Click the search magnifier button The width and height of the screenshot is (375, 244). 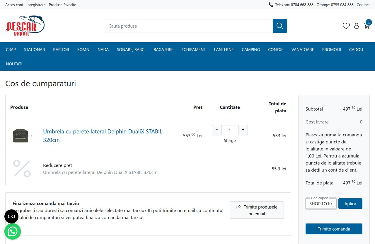(x=280, y=26)
